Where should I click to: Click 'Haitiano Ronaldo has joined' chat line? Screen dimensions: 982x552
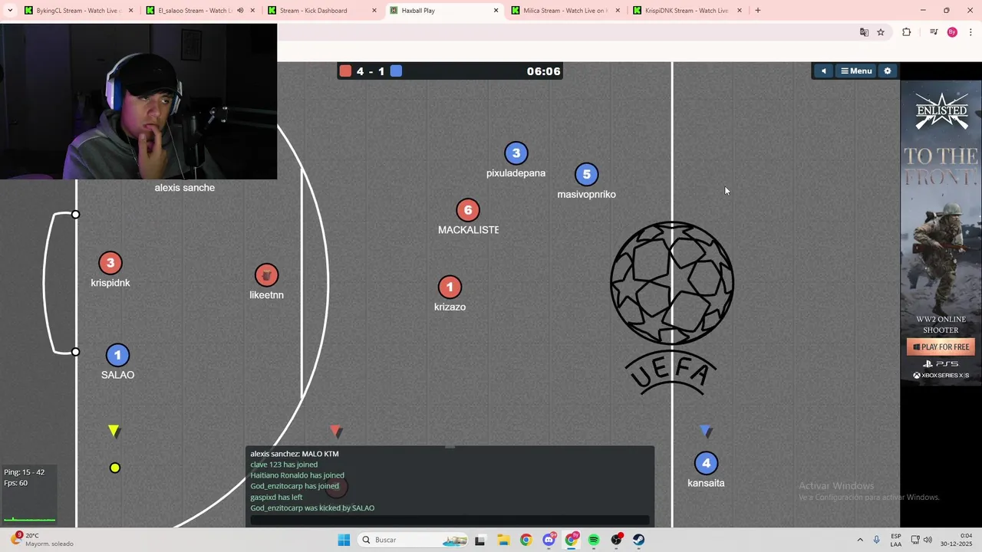[297, 475]
